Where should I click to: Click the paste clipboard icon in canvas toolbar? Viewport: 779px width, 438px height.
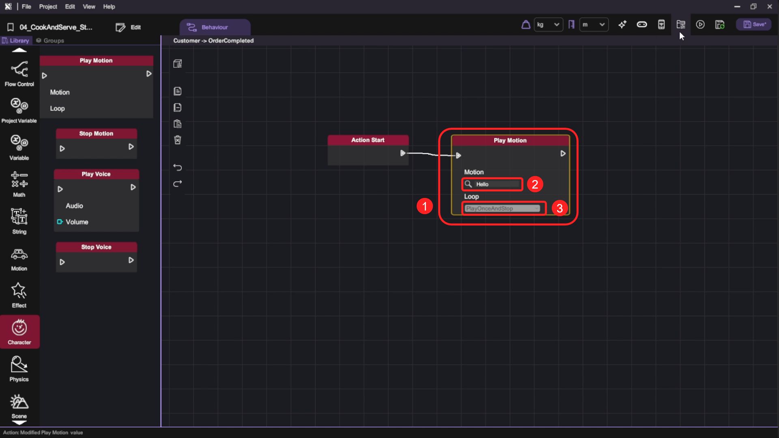tap(177, 124)
